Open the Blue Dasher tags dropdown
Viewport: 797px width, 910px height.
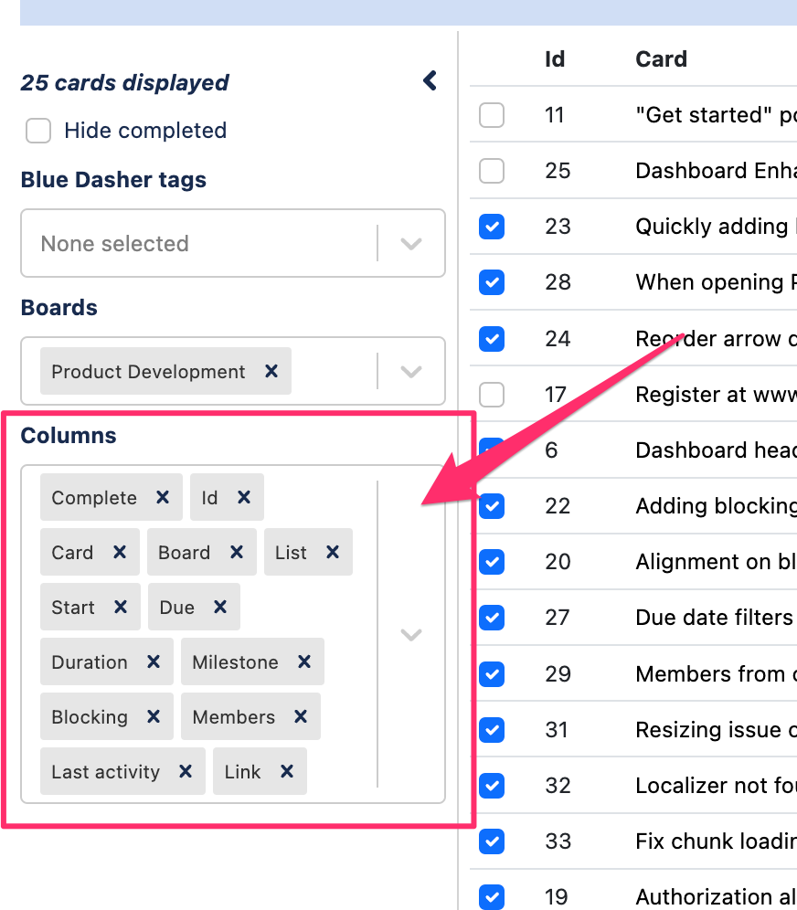pyautogui.click(x=410, y=243)
